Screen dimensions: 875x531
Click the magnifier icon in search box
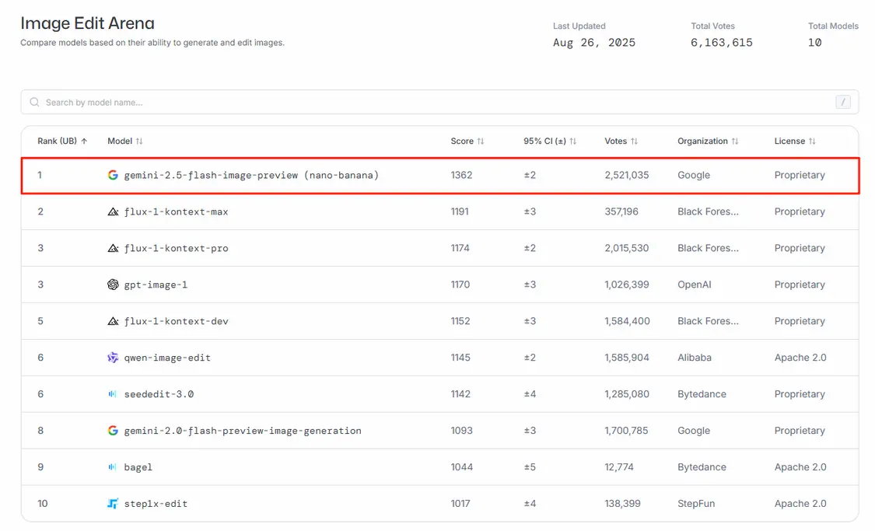click(x=34, y=103)
